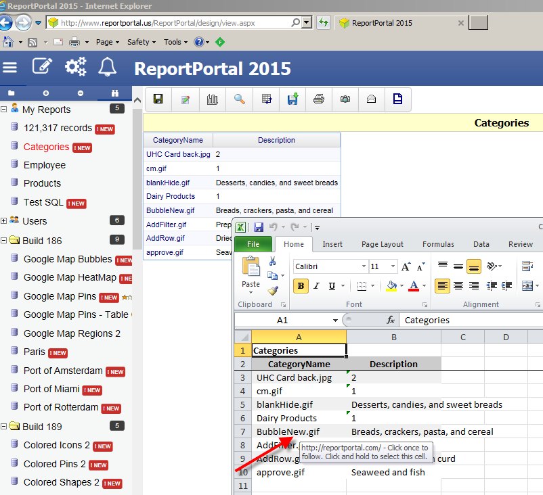Toggle Middle Align in Excel ribbon
Screen dimensions: 543x495
coord(458,266)
